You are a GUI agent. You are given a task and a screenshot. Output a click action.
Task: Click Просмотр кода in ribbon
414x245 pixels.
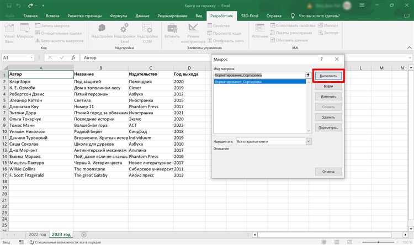(224, 33)
